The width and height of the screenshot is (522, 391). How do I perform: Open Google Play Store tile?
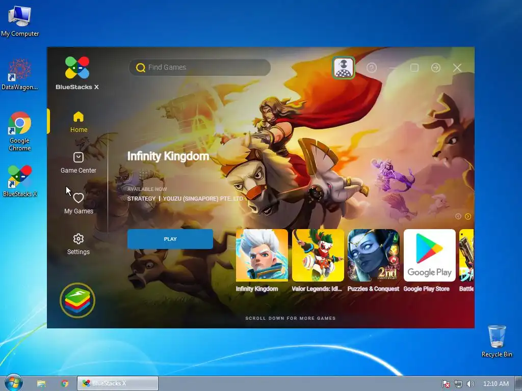[x=429, y=255]
